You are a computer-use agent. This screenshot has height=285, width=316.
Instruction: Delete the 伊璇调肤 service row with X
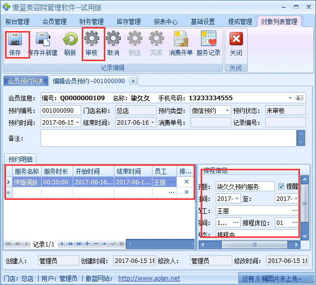pyautogui.click(x=187, y=182)
